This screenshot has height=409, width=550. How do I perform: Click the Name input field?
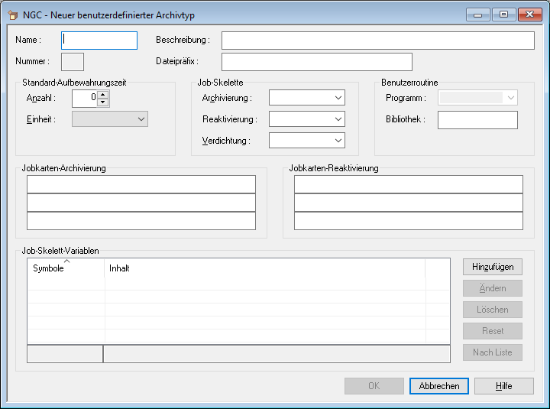click(99, 41)
